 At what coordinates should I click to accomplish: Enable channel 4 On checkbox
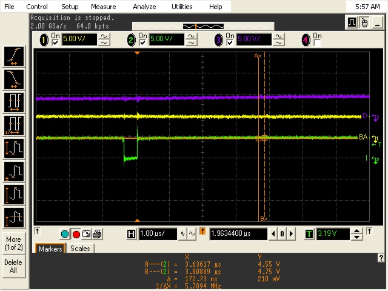(x=317, y=43)
